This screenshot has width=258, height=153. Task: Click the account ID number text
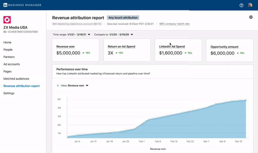click(21, 32)
